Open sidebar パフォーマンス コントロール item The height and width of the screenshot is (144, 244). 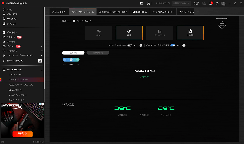[18, 80]
